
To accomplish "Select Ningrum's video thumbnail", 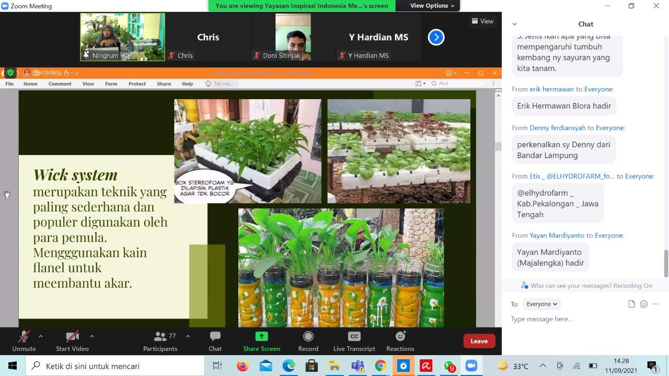I will (x=122, y=37).
